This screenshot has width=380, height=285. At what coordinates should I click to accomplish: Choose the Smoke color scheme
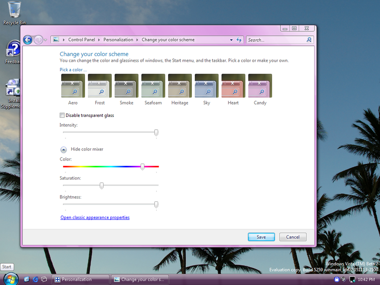pyautogui.click(x=126, y=90)
